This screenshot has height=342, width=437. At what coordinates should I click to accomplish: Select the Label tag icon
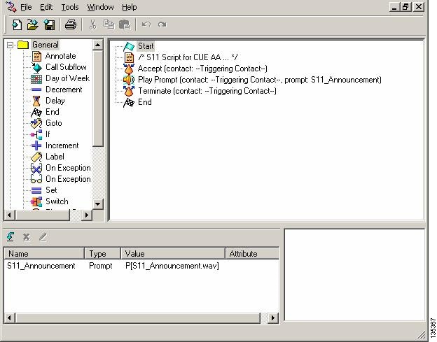coord(36,157)
